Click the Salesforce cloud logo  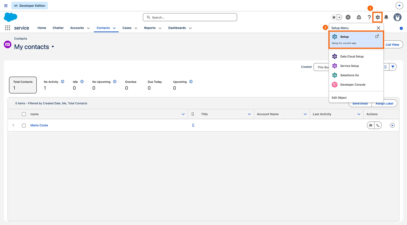point(11,17)
